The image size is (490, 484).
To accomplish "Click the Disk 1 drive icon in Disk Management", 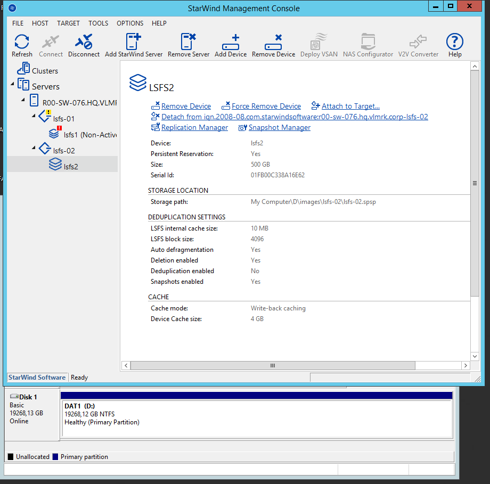I will [x=14, y=396].
